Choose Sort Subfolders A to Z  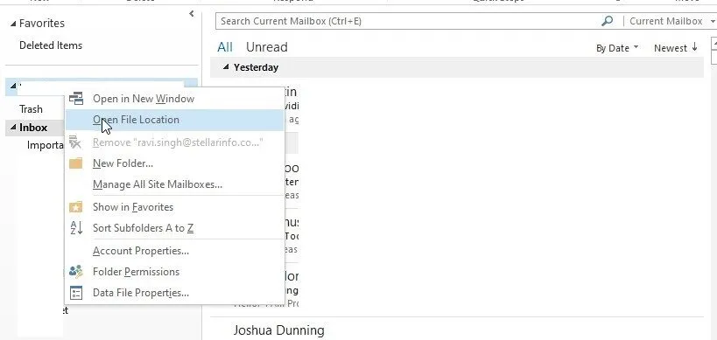tap(175, 228)
